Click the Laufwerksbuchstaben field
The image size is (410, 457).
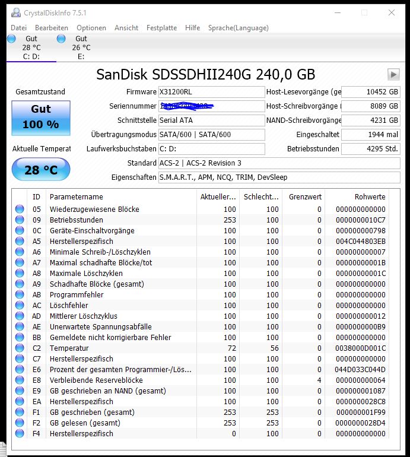212,149
